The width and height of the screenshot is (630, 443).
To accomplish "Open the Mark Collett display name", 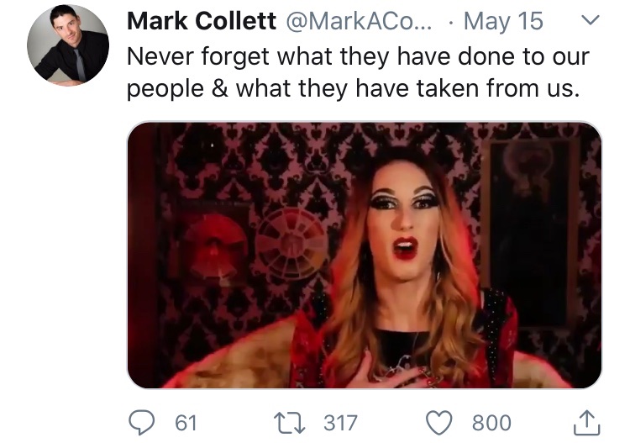I will pyautogui.click(x=202, y=21).
